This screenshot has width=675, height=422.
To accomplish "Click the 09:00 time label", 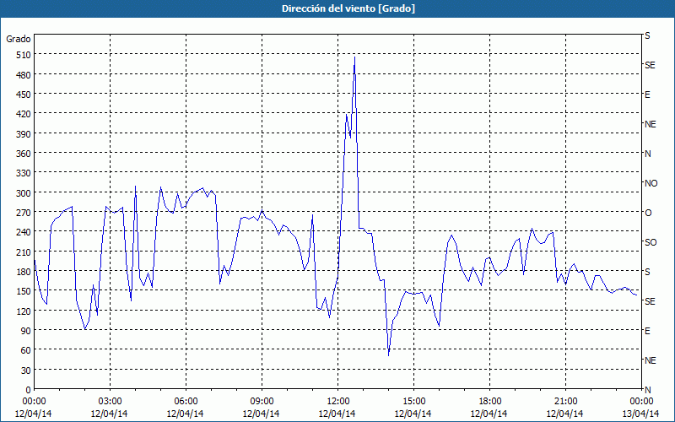I will tap(262, 402).
